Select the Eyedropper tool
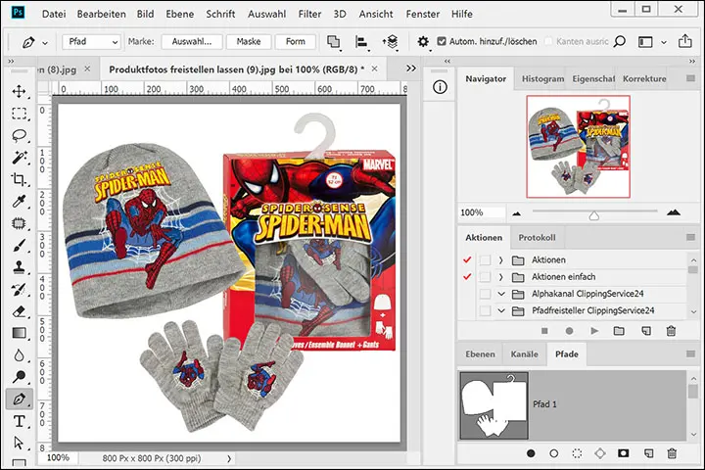This screenshot has width=705, height=470. (19, 202)
